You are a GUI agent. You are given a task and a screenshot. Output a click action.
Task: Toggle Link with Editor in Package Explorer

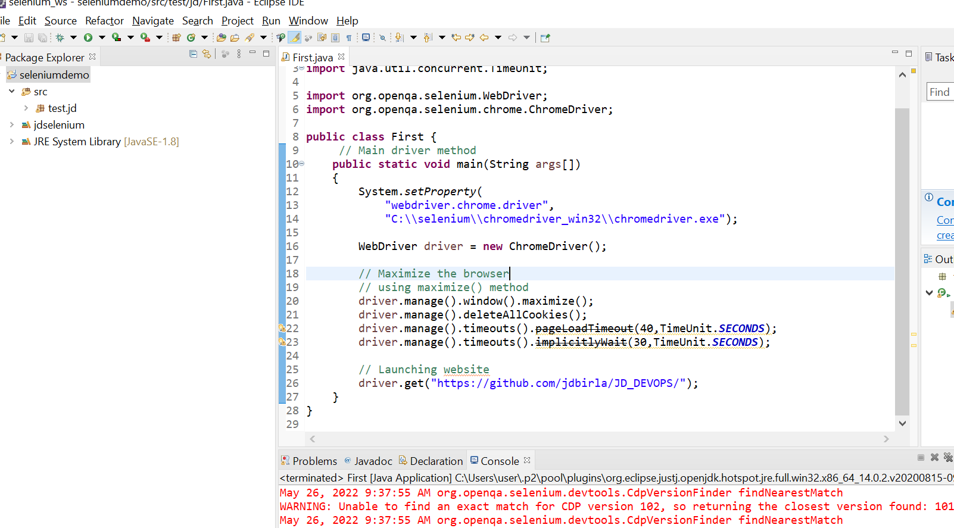[x=207, y=54]
